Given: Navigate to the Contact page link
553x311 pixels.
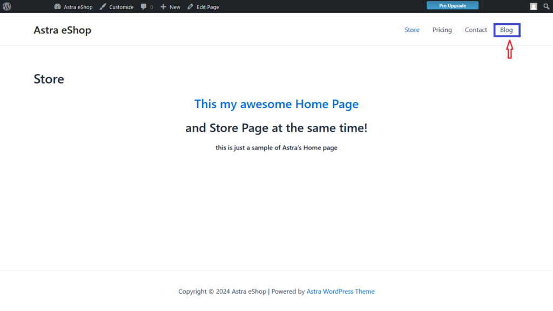Looking at the screenshot, I should tap(476, 30).
